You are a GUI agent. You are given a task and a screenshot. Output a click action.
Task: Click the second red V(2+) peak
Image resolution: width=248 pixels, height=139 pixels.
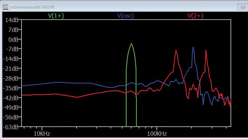pyautogui.click(x=206, y=51)
